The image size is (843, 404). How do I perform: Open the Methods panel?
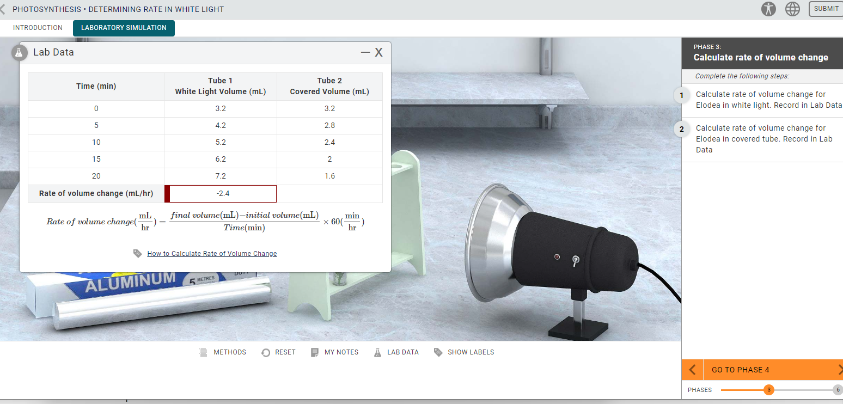tap(222, 352)
